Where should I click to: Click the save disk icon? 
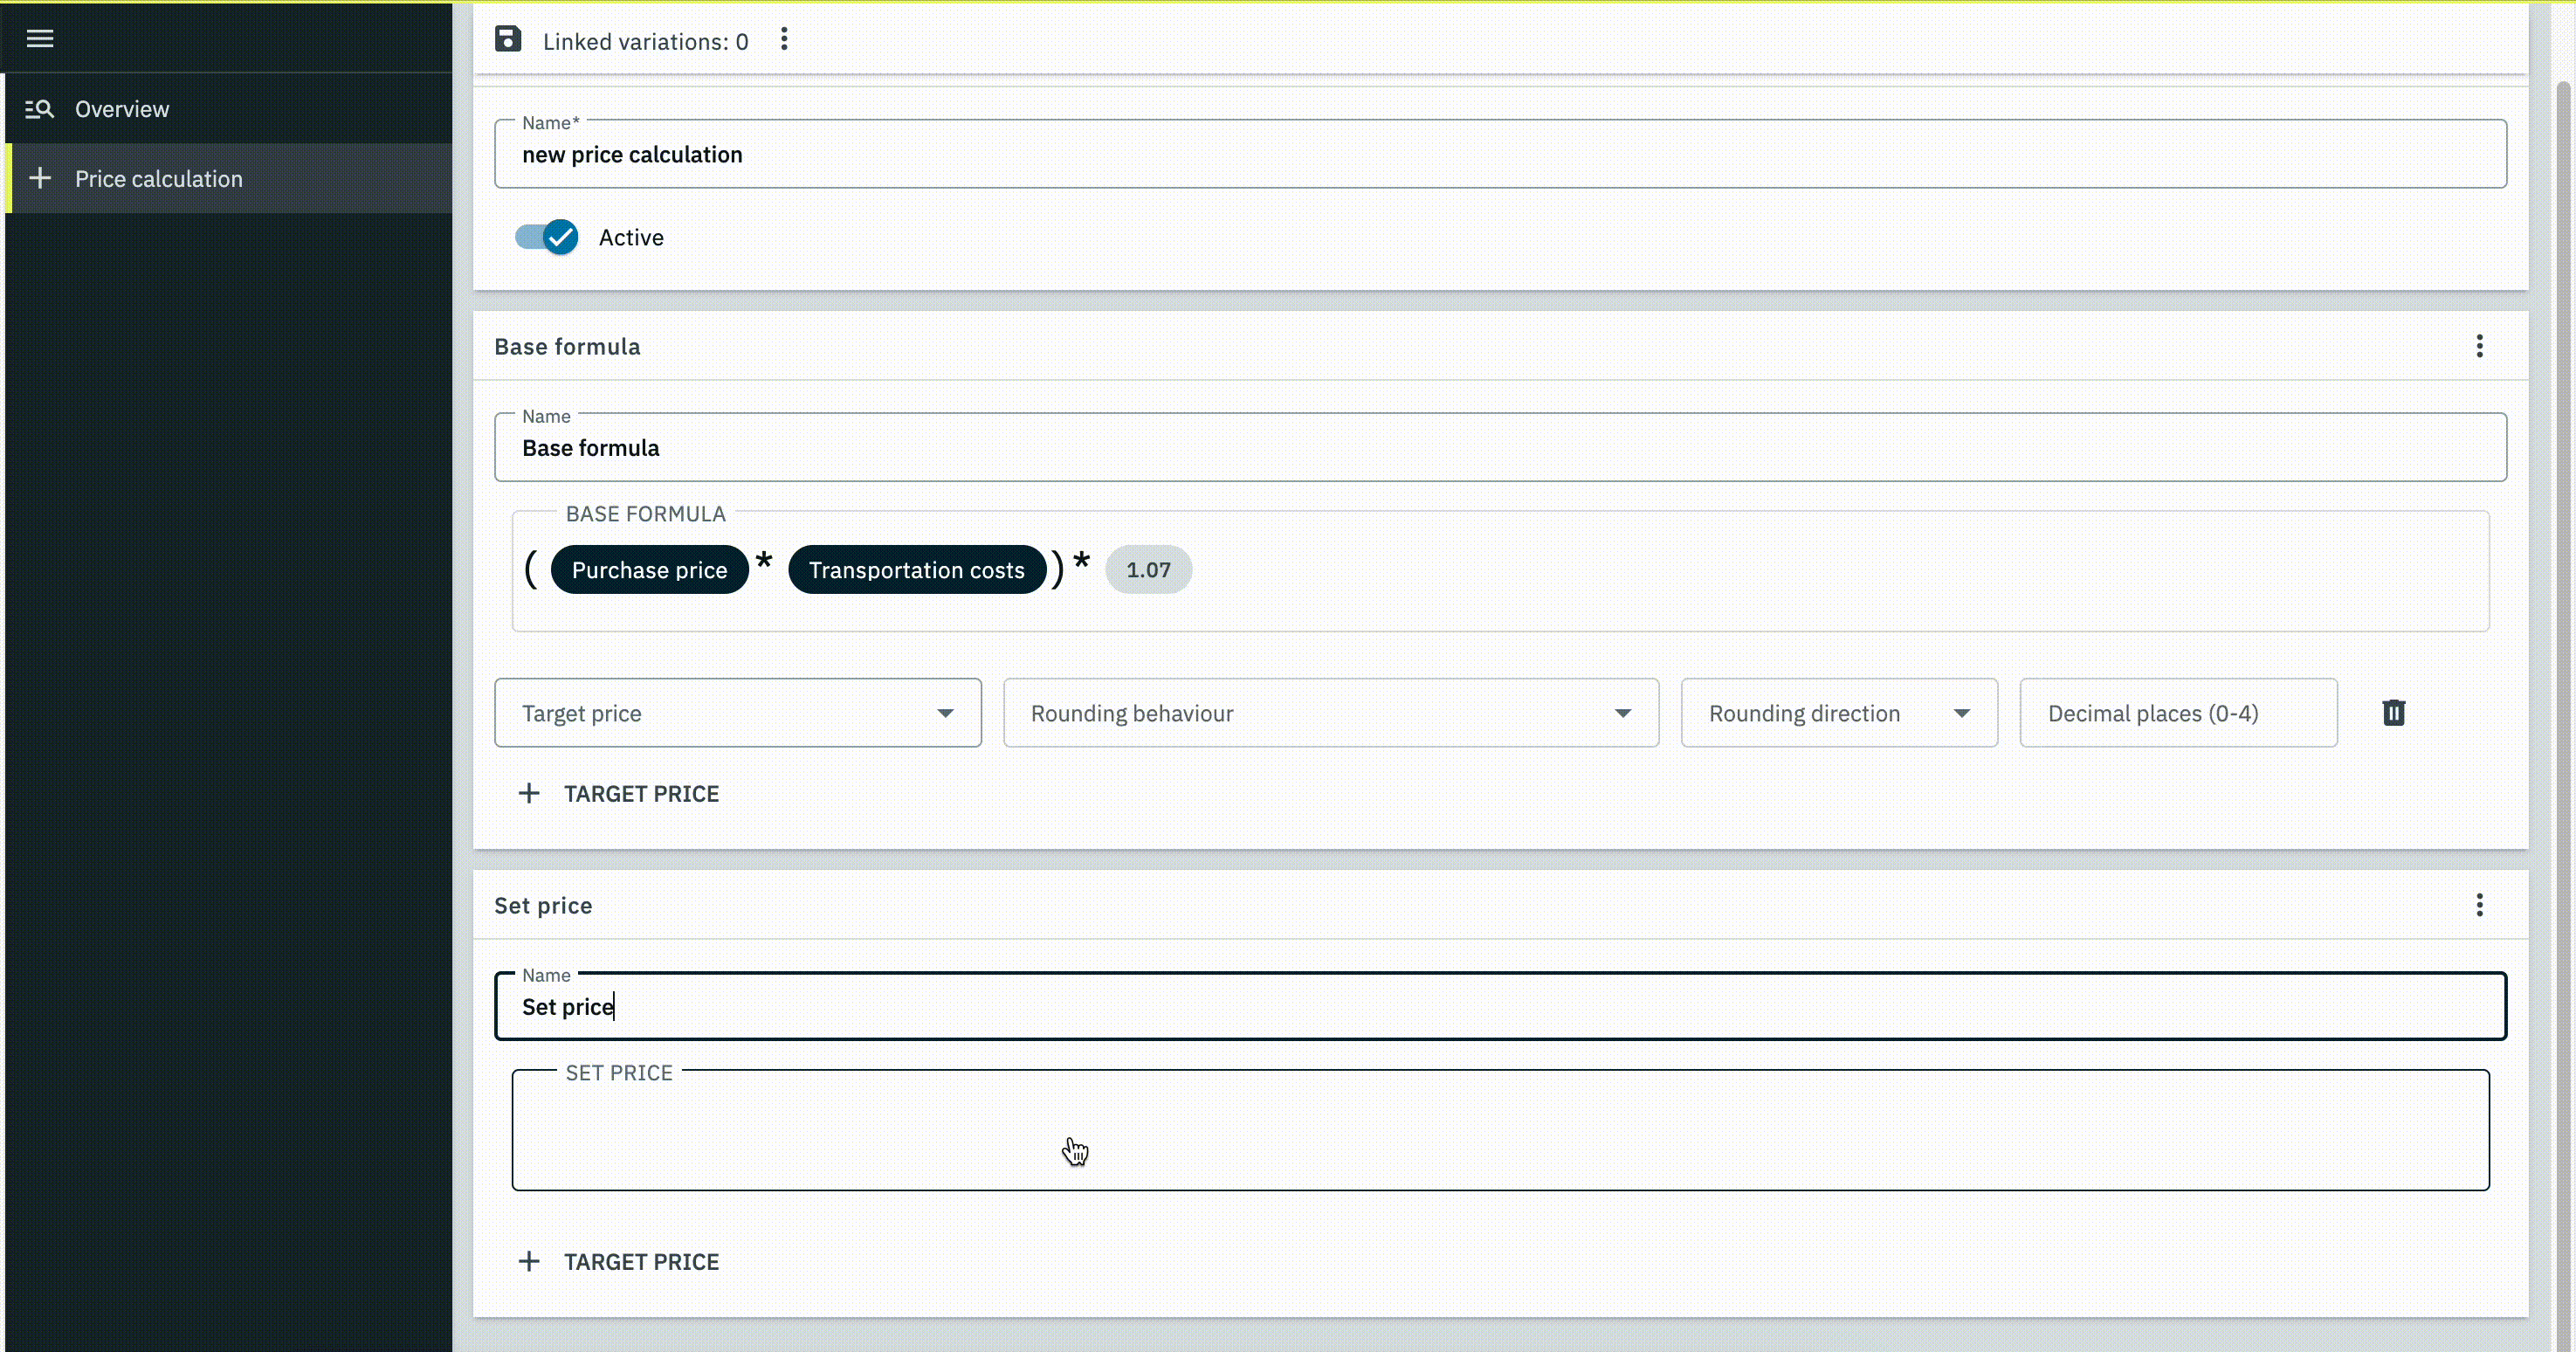[508, 39]
